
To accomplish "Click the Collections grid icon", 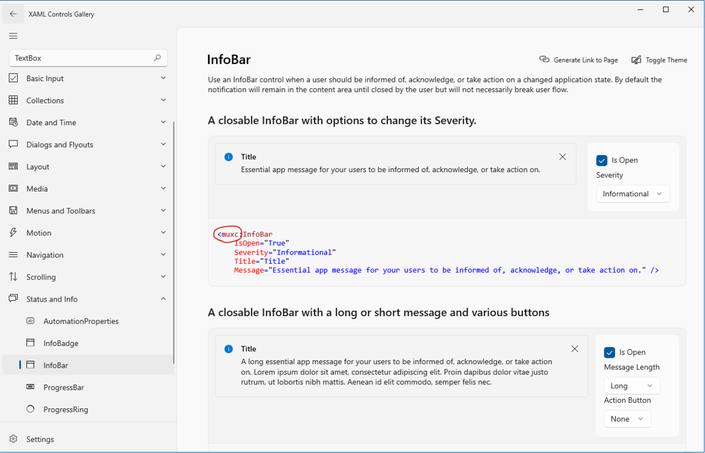I will tap(14, 100).
